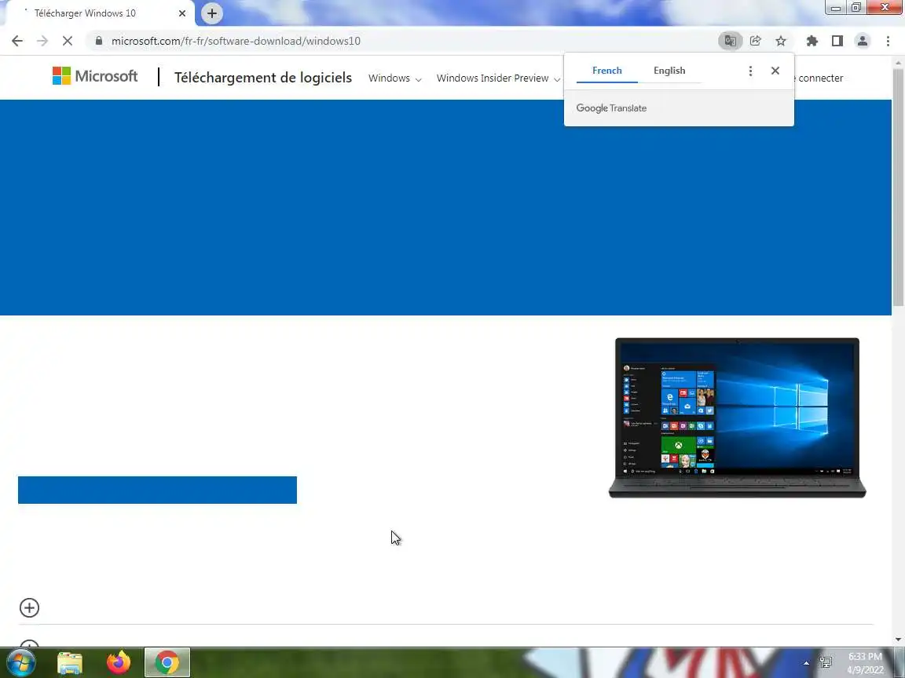Close the Télécharger Windows 10 tab
905x678 pixels.
click(x=182, y=13)
